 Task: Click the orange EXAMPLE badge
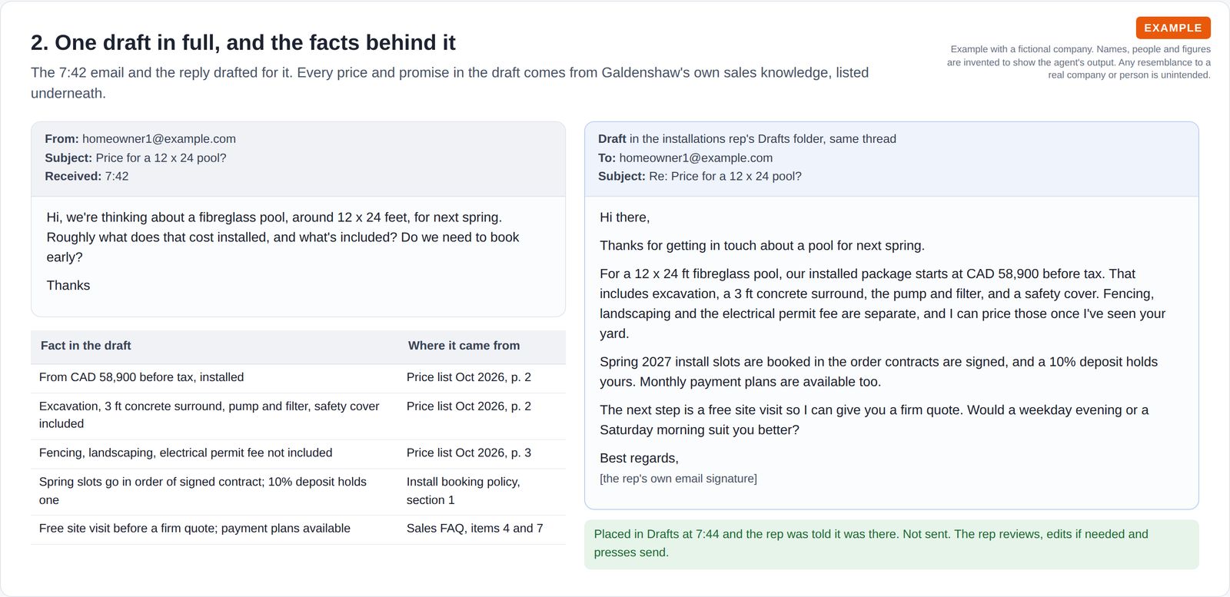point(1173,28)
